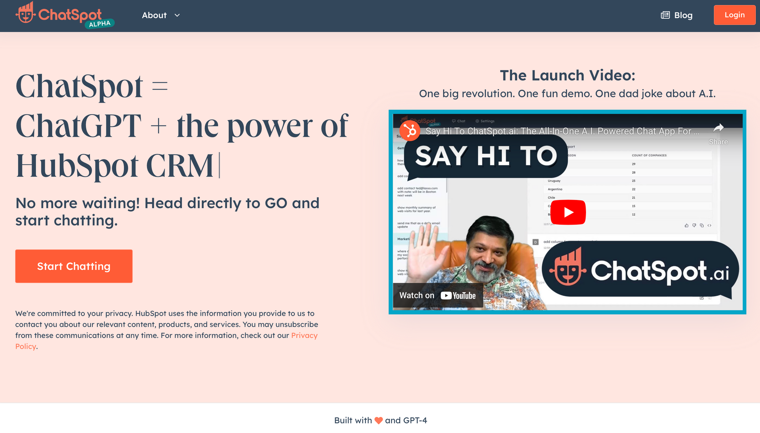Select the Blog menu item
This screenshot has width=760, height=433.
click(x=683, y=15)
